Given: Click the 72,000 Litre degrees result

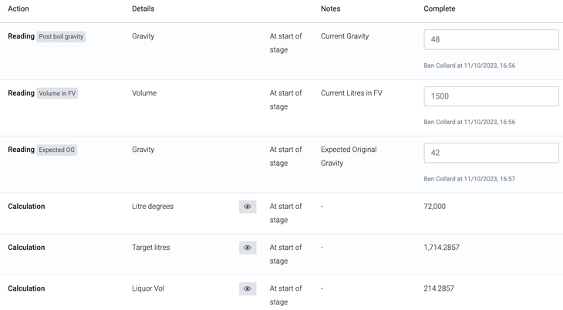Looking at the screenshot, I should tap(434, 207).
